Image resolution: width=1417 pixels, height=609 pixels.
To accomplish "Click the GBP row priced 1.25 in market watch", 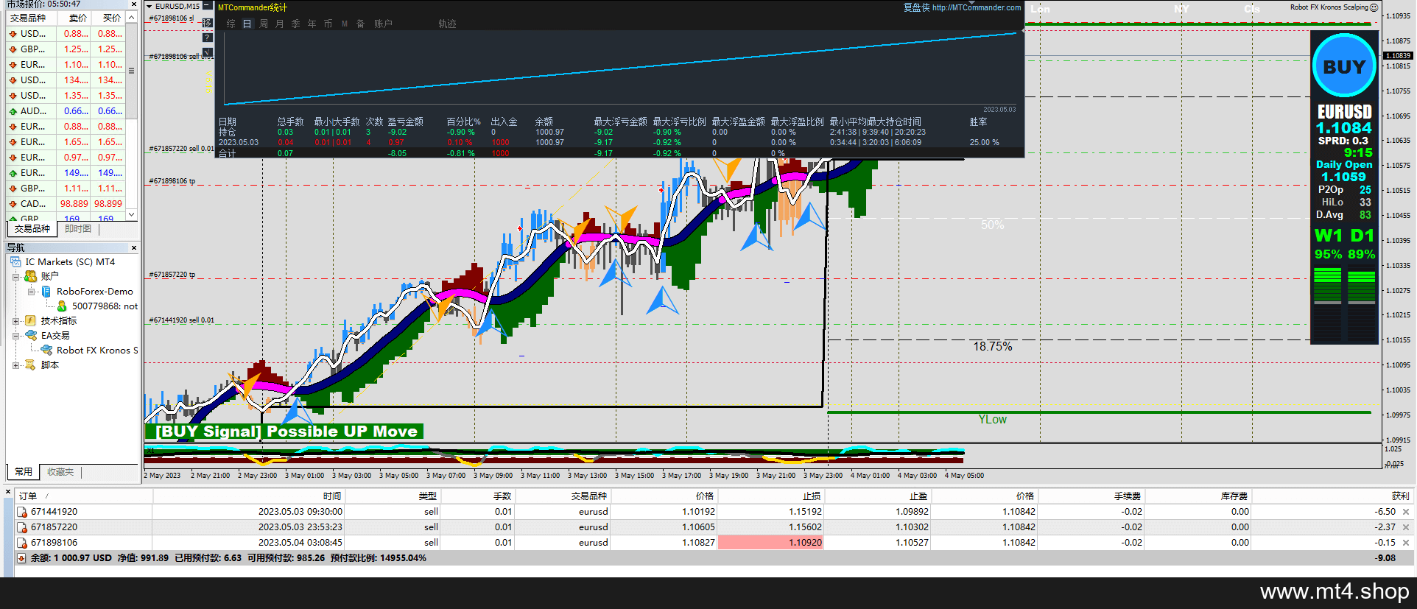I will 66,49.
